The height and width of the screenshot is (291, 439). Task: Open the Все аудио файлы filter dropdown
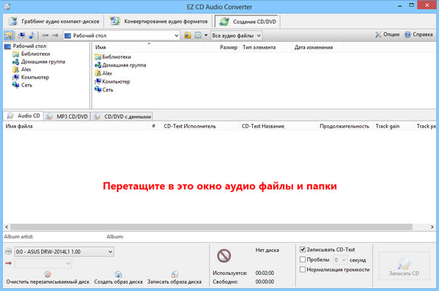(237, 36)
